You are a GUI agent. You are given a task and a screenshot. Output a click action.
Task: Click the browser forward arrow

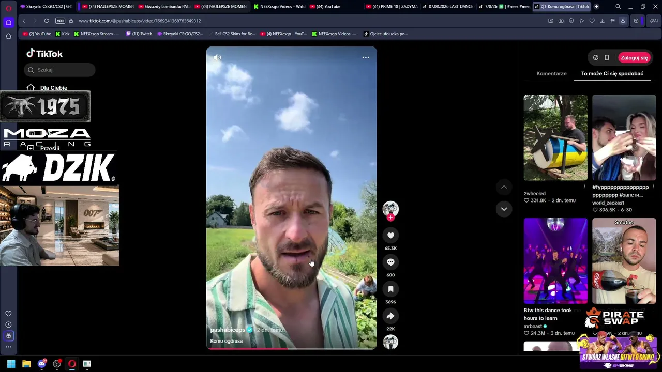pos(35,21)
